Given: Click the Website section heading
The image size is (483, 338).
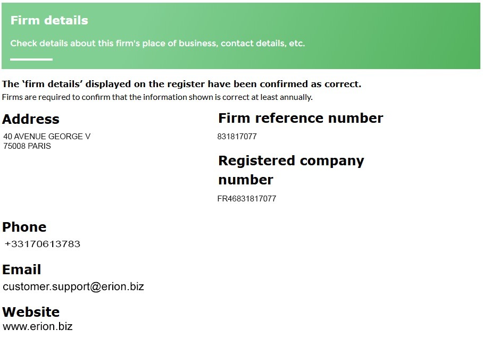Looking at the screenshot, I should 31,312.
